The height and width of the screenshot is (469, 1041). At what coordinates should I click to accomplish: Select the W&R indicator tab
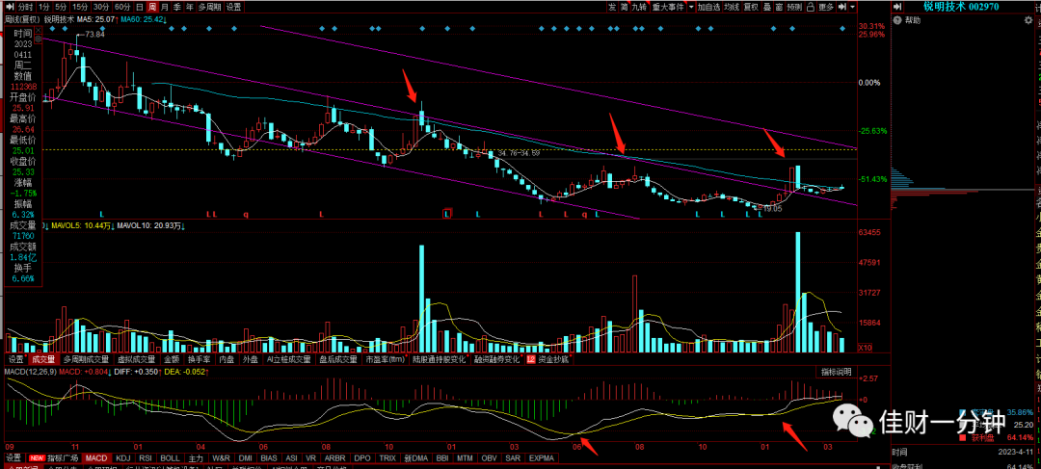click(x=221, y=457)
